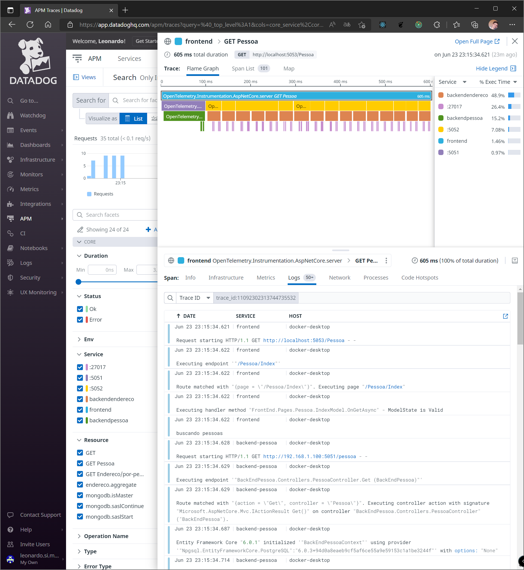Click the Security shield icon

tap(10, 278)
